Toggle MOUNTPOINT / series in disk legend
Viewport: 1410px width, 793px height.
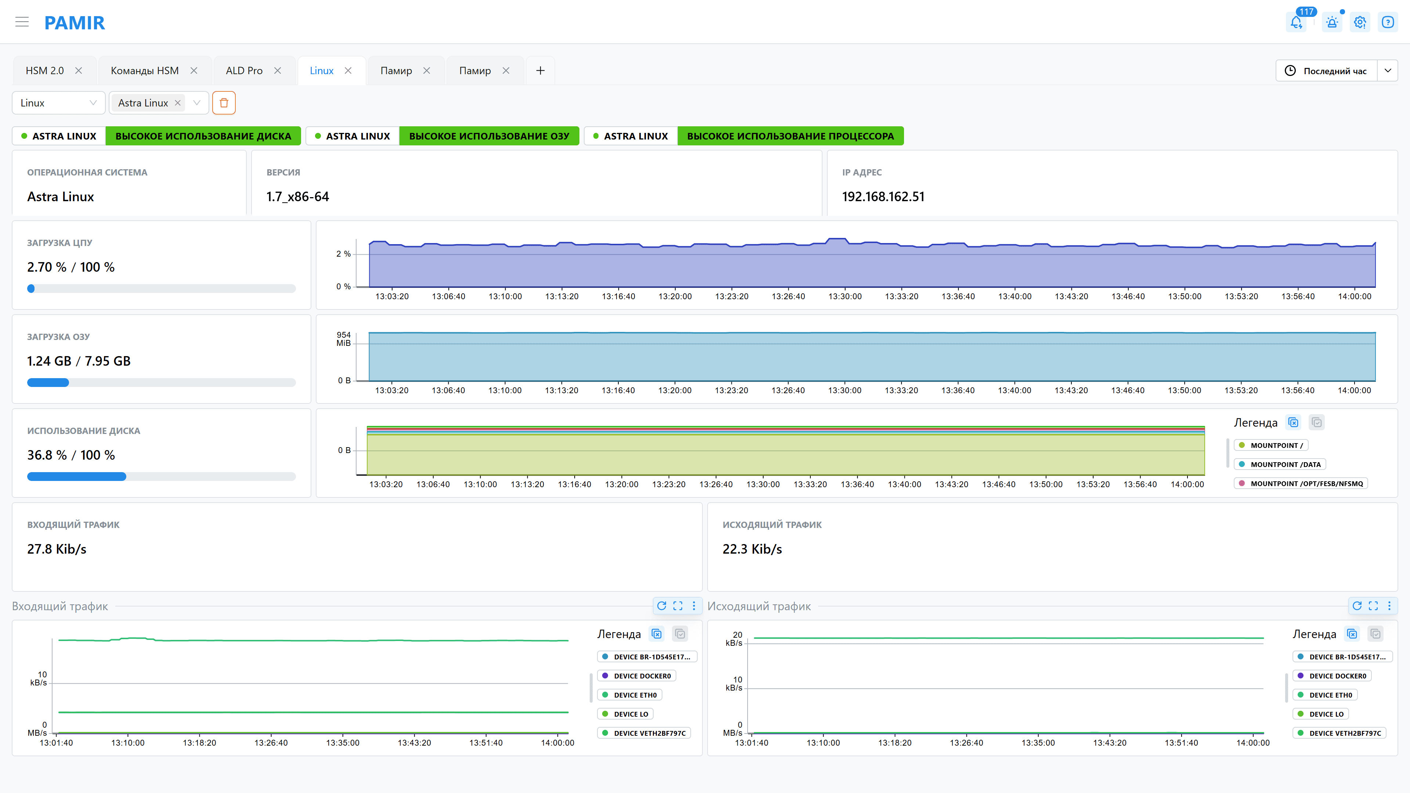click(1271, 445)
